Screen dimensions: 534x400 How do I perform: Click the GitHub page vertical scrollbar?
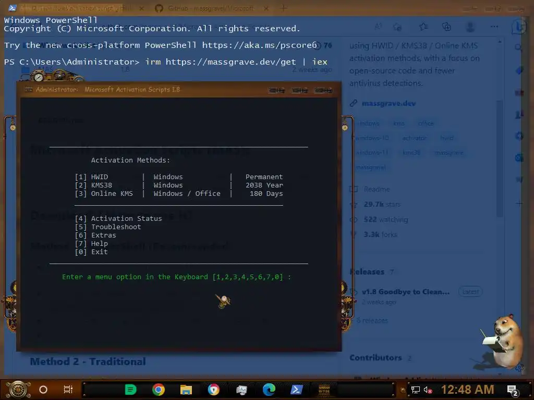point(500,159)
